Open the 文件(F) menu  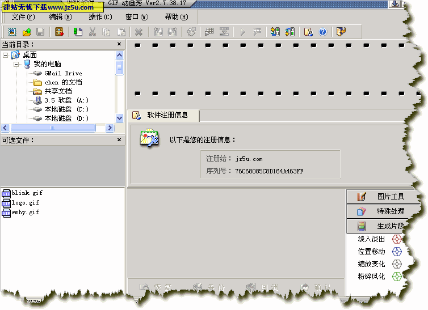pyautogui.click(x=23, y=17)
